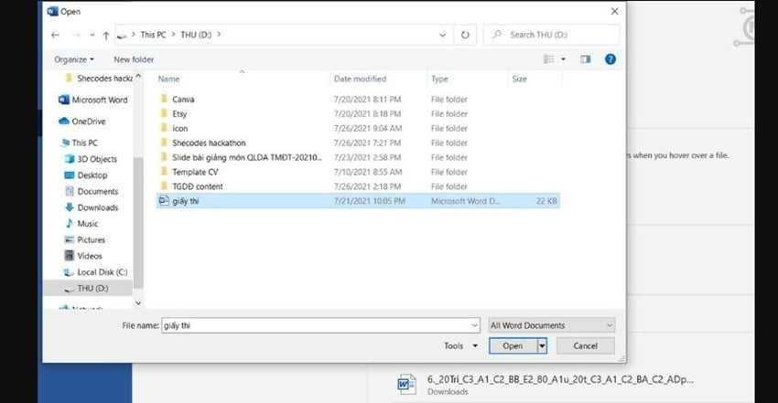The width and height of the screenshot is (778, 403).
Task: Sort by Size column
Action: click(x=520, y=79)
